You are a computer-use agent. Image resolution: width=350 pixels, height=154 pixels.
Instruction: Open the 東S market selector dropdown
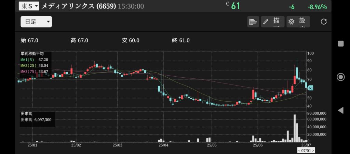(x=29, y=6)
